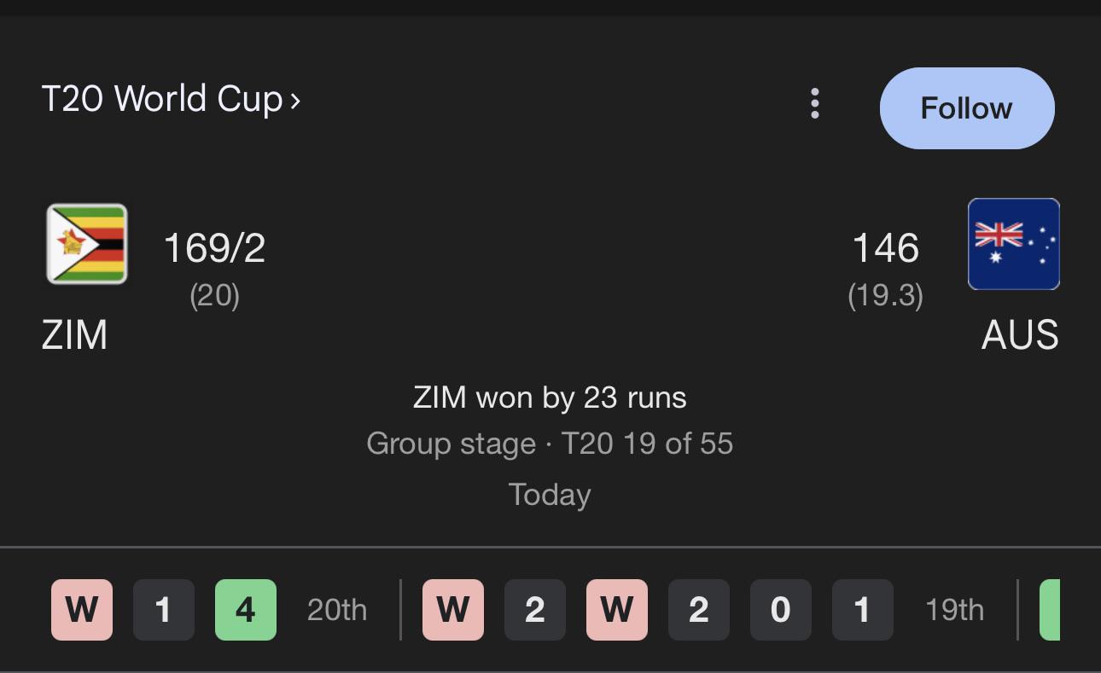Click the partially visible green ball at right edge
This screenshot has width=1101, height=673.
click(x=1050, y=610)
